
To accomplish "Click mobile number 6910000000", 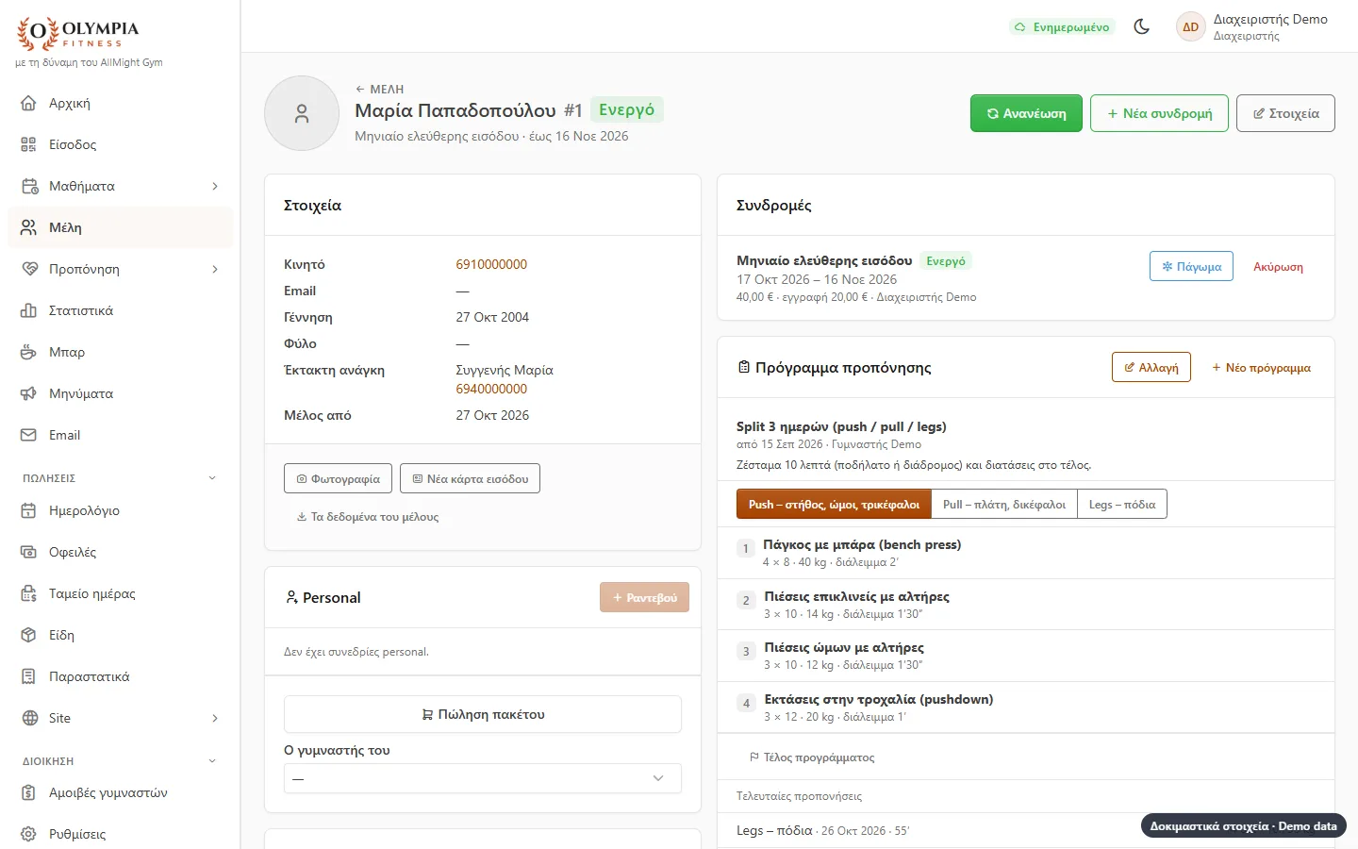I will 491,264.
